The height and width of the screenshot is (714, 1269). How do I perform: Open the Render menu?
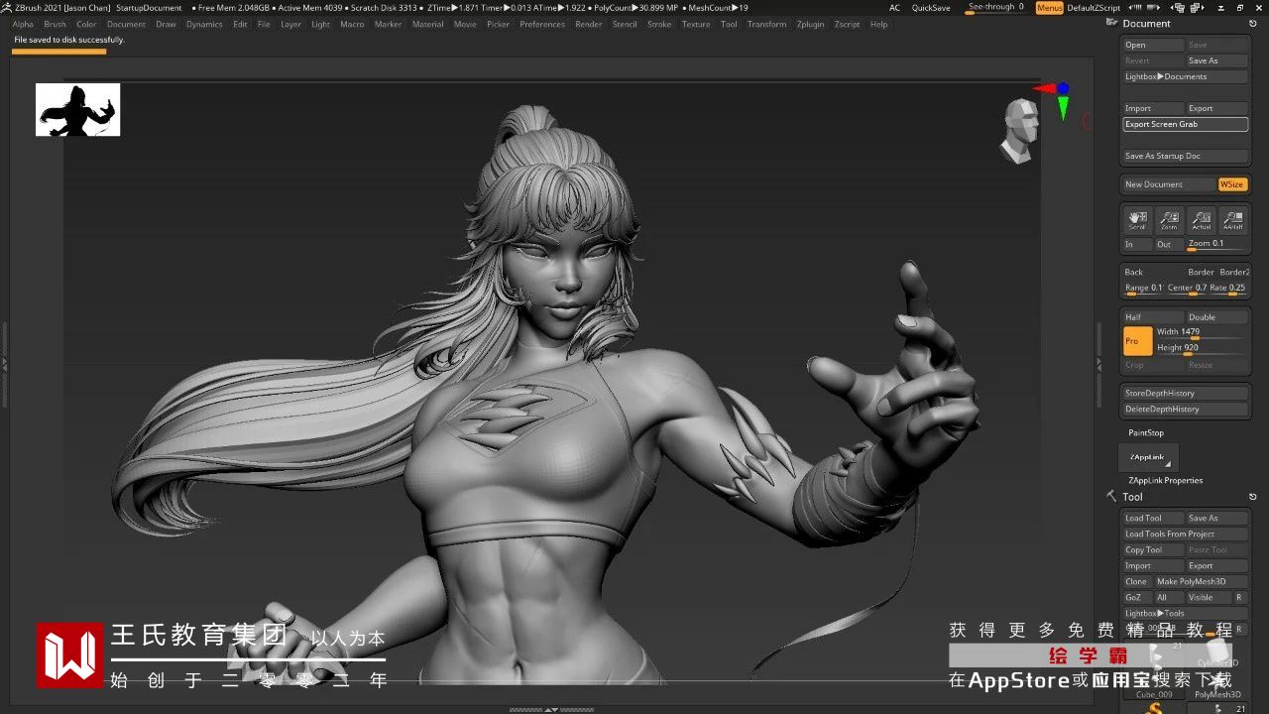point(588,24)
